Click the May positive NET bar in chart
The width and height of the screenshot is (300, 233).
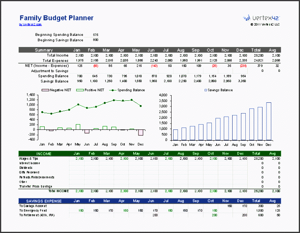click(78, 127)
